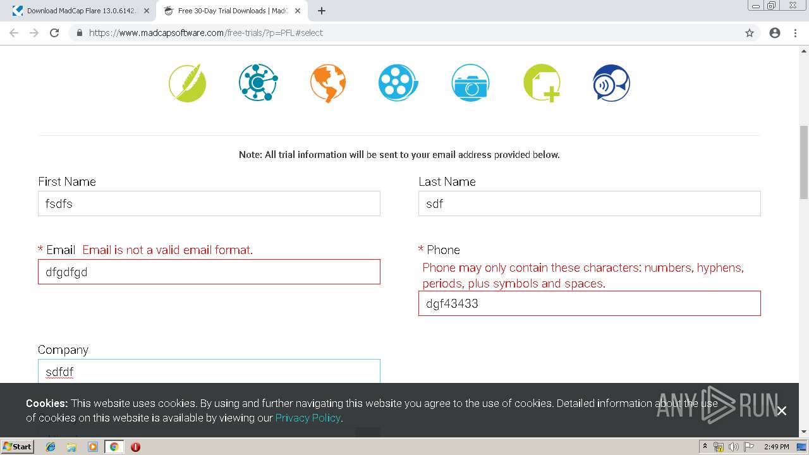
Task: Click the browser address bar URL
Action: 206,33
